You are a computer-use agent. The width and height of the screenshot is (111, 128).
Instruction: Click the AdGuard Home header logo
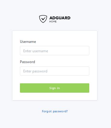(x=55, y=19)
